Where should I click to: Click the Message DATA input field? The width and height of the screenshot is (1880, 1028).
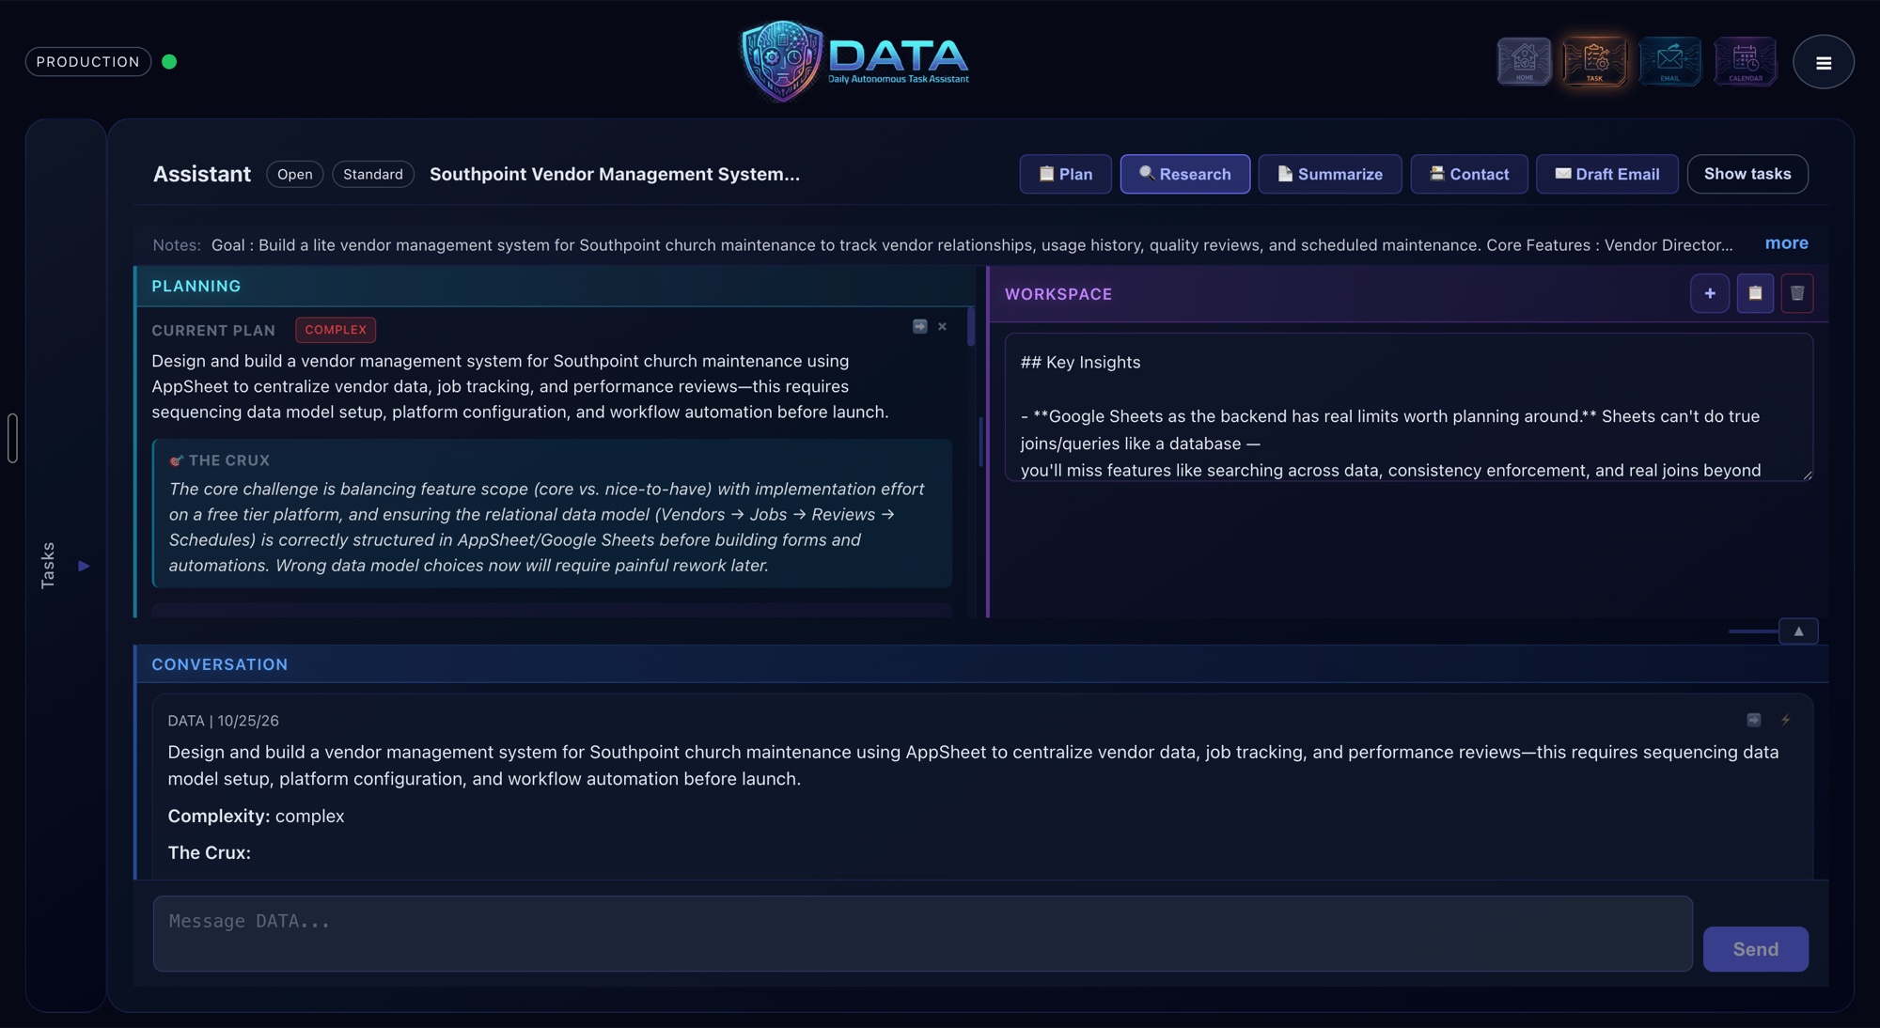click(x=922, y=933)
